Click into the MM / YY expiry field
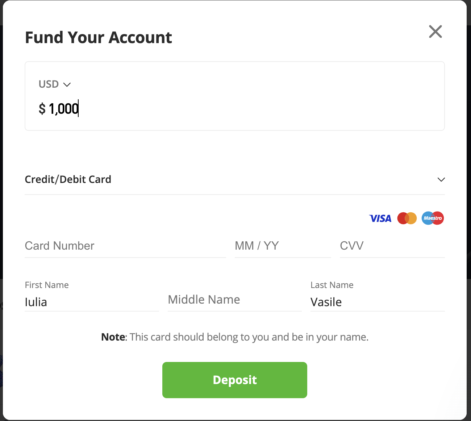The image size is (471, 421). tap(283, 246)
